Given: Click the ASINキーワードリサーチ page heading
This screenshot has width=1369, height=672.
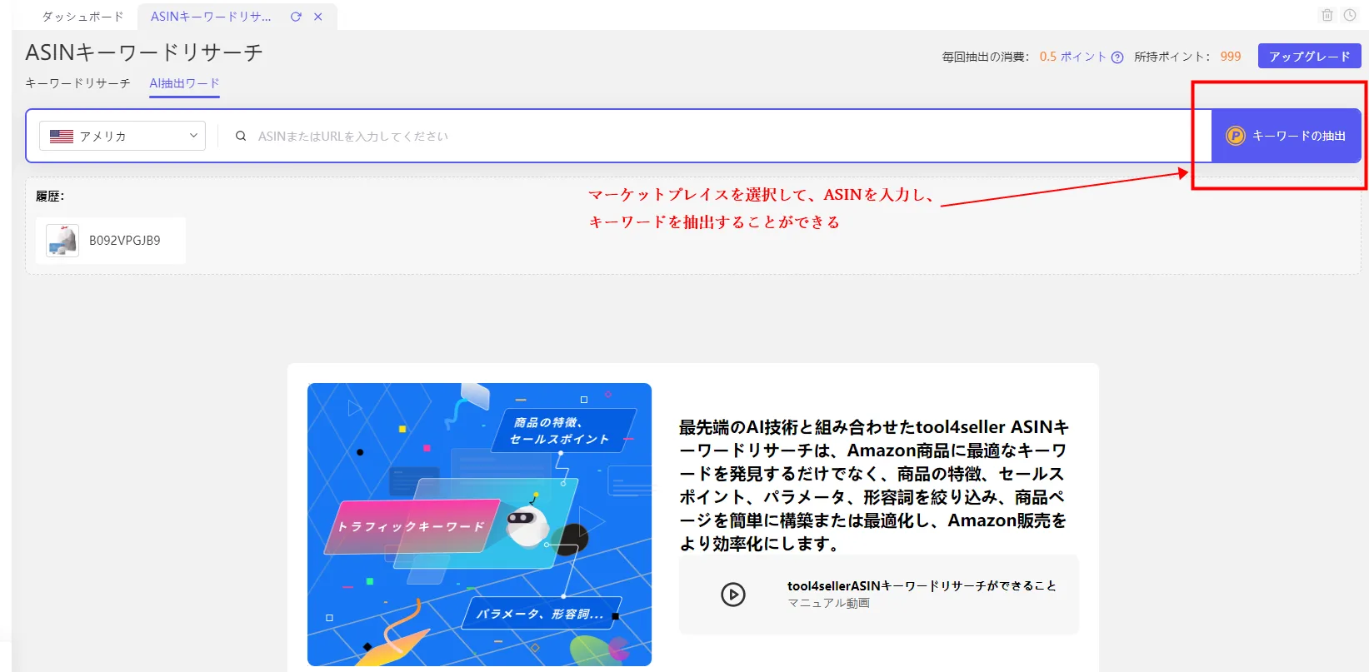Looking at the screenshot, I should [144, 52].
